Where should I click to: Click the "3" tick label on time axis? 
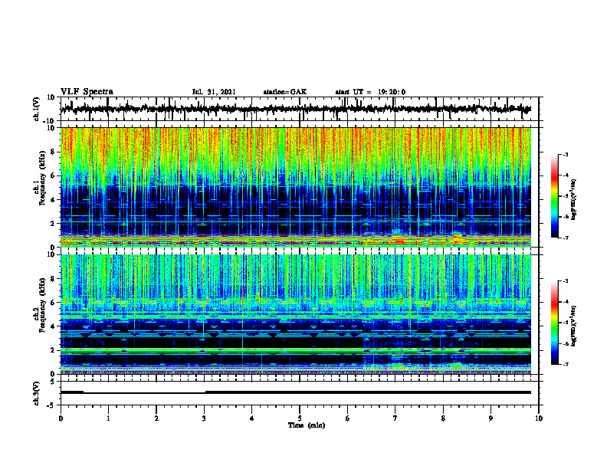coord(204,418)
